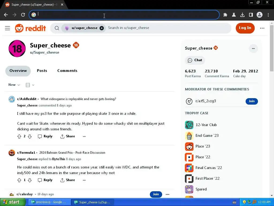The width and height of the screenshot is (274, 206).
Task: Click the Super_cheese taskbar window button
Action: click(93, 202)
